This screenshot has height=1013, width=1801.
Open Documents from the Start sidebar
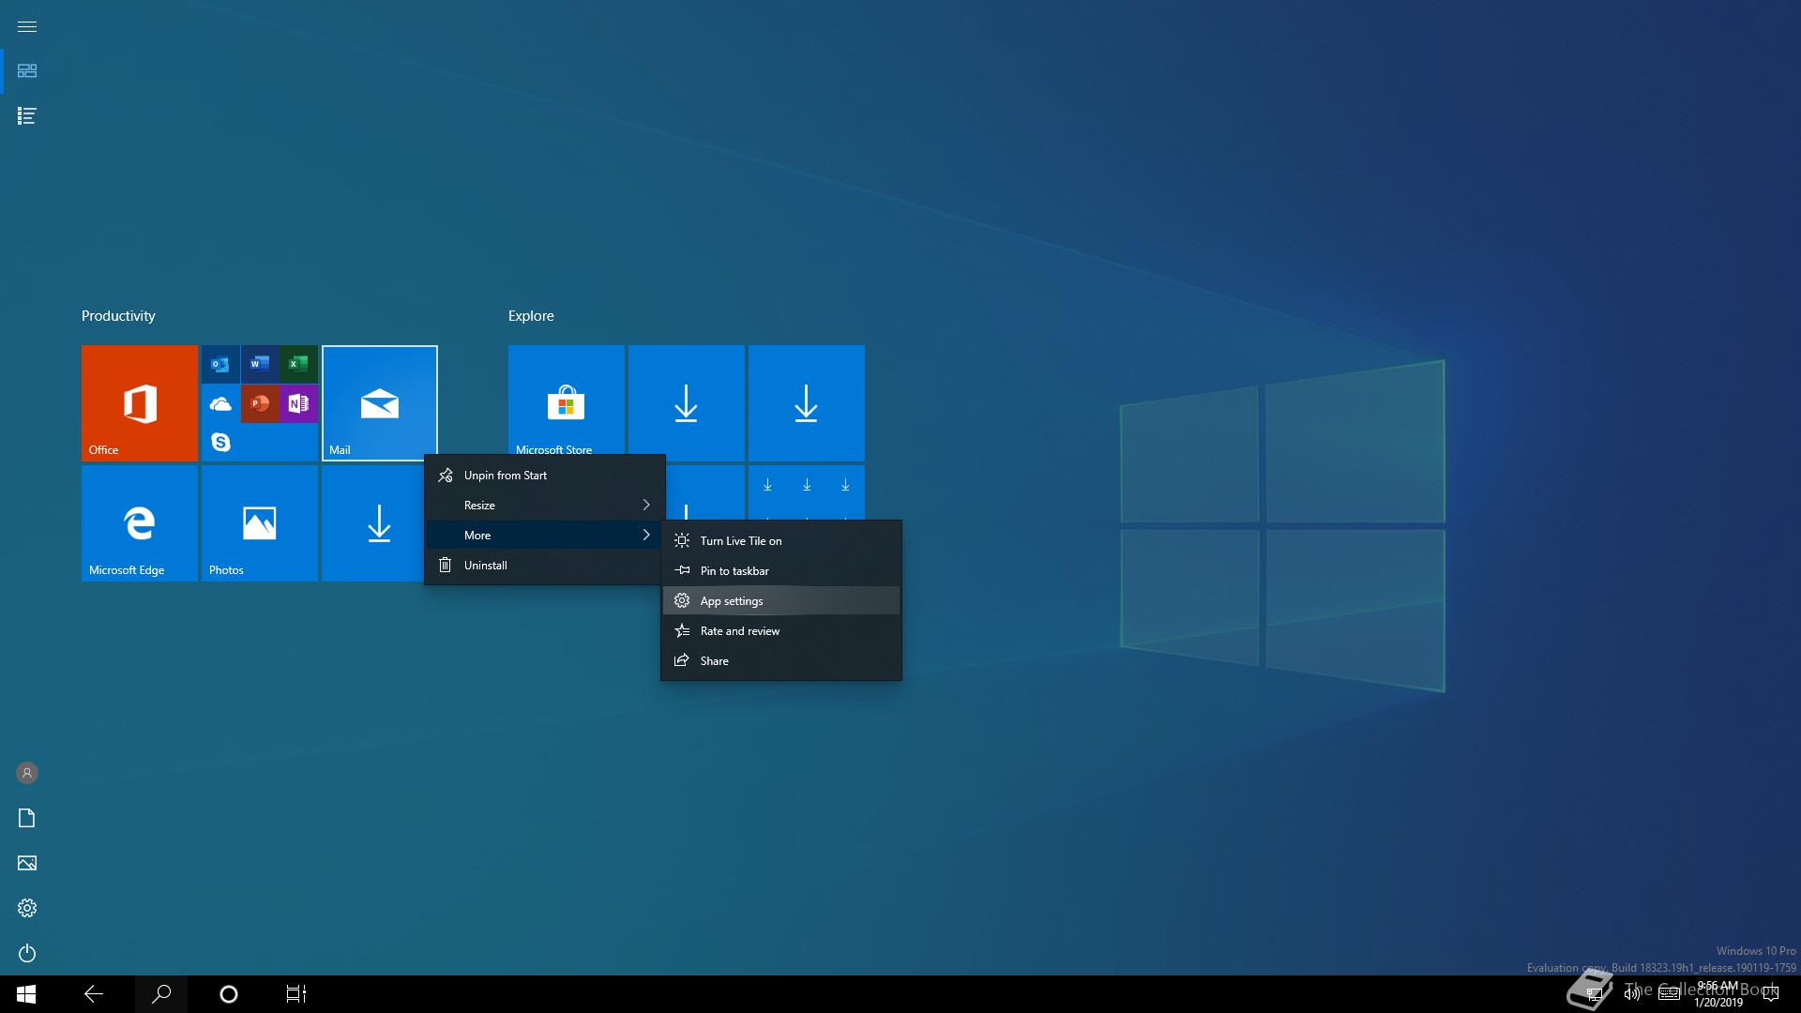[x=27, y=818]
